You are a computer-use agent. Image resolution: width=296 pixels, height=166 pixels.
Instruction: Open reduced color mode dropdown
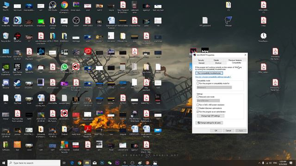click(x=208, y=101)
